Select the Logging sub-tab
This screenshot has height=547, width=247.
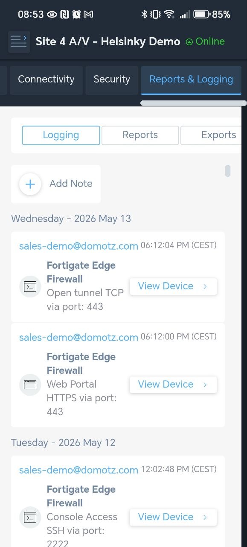61,135
